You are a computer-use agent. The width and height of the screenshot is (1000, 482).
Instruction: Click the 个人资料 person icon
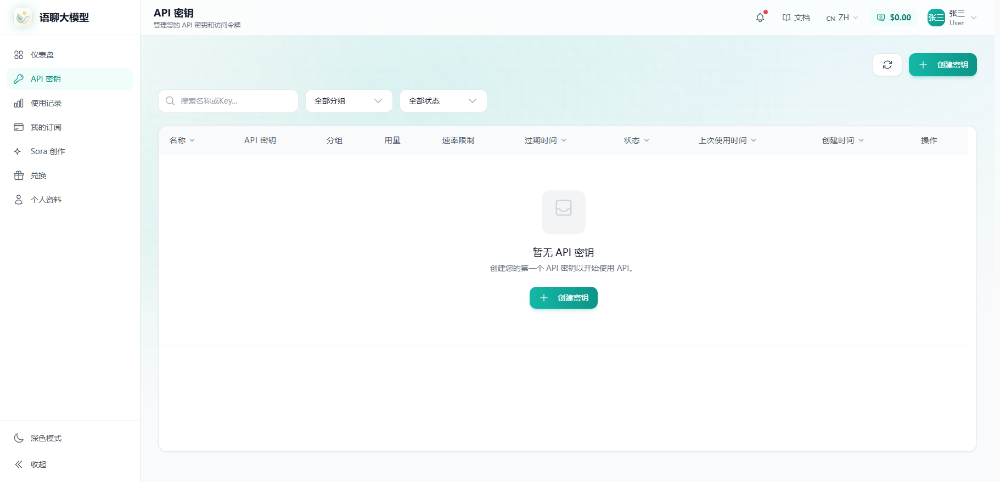click(x=19, y=200)
